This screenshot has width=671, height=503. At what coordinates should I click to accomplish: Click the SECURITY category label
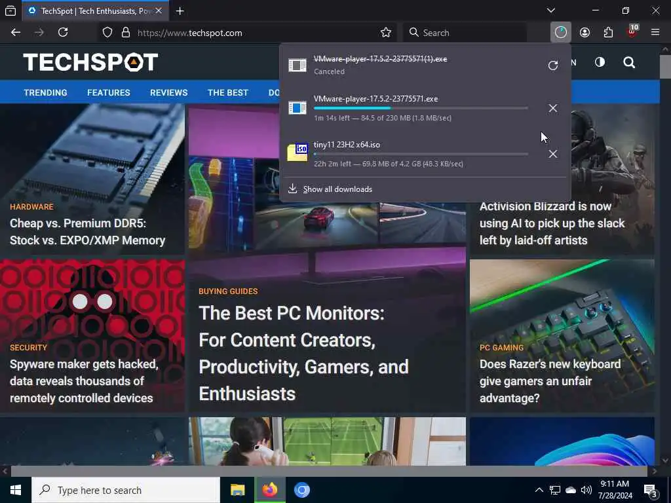tap(28, 347)
